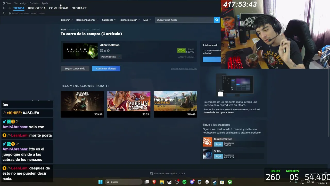This screenshot has width=330, height=186.
Task: Click the Windows taskbar Buscar search box
Action: (124, 182)
